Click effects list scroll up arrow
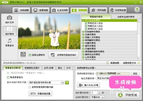143x101 pixels. click(139, 21)
